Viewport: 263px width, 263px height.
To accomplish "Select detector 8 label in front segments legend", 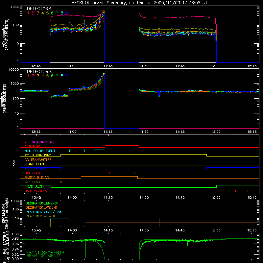I will click(x=62, y=13).
